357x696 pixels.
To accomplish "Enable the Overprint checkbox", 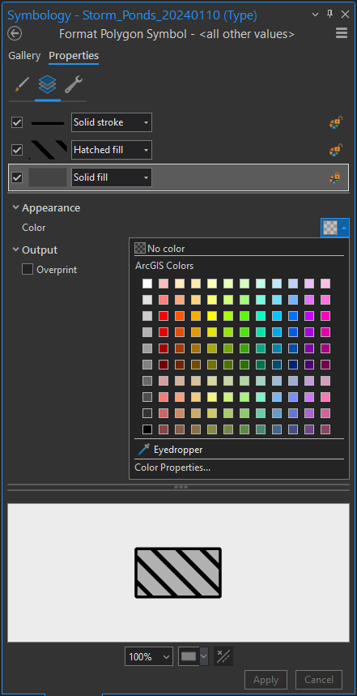I will 28,270.
